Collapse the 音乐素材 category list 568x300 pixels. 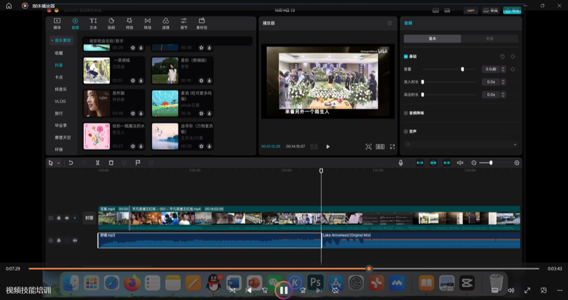(61, 40)
